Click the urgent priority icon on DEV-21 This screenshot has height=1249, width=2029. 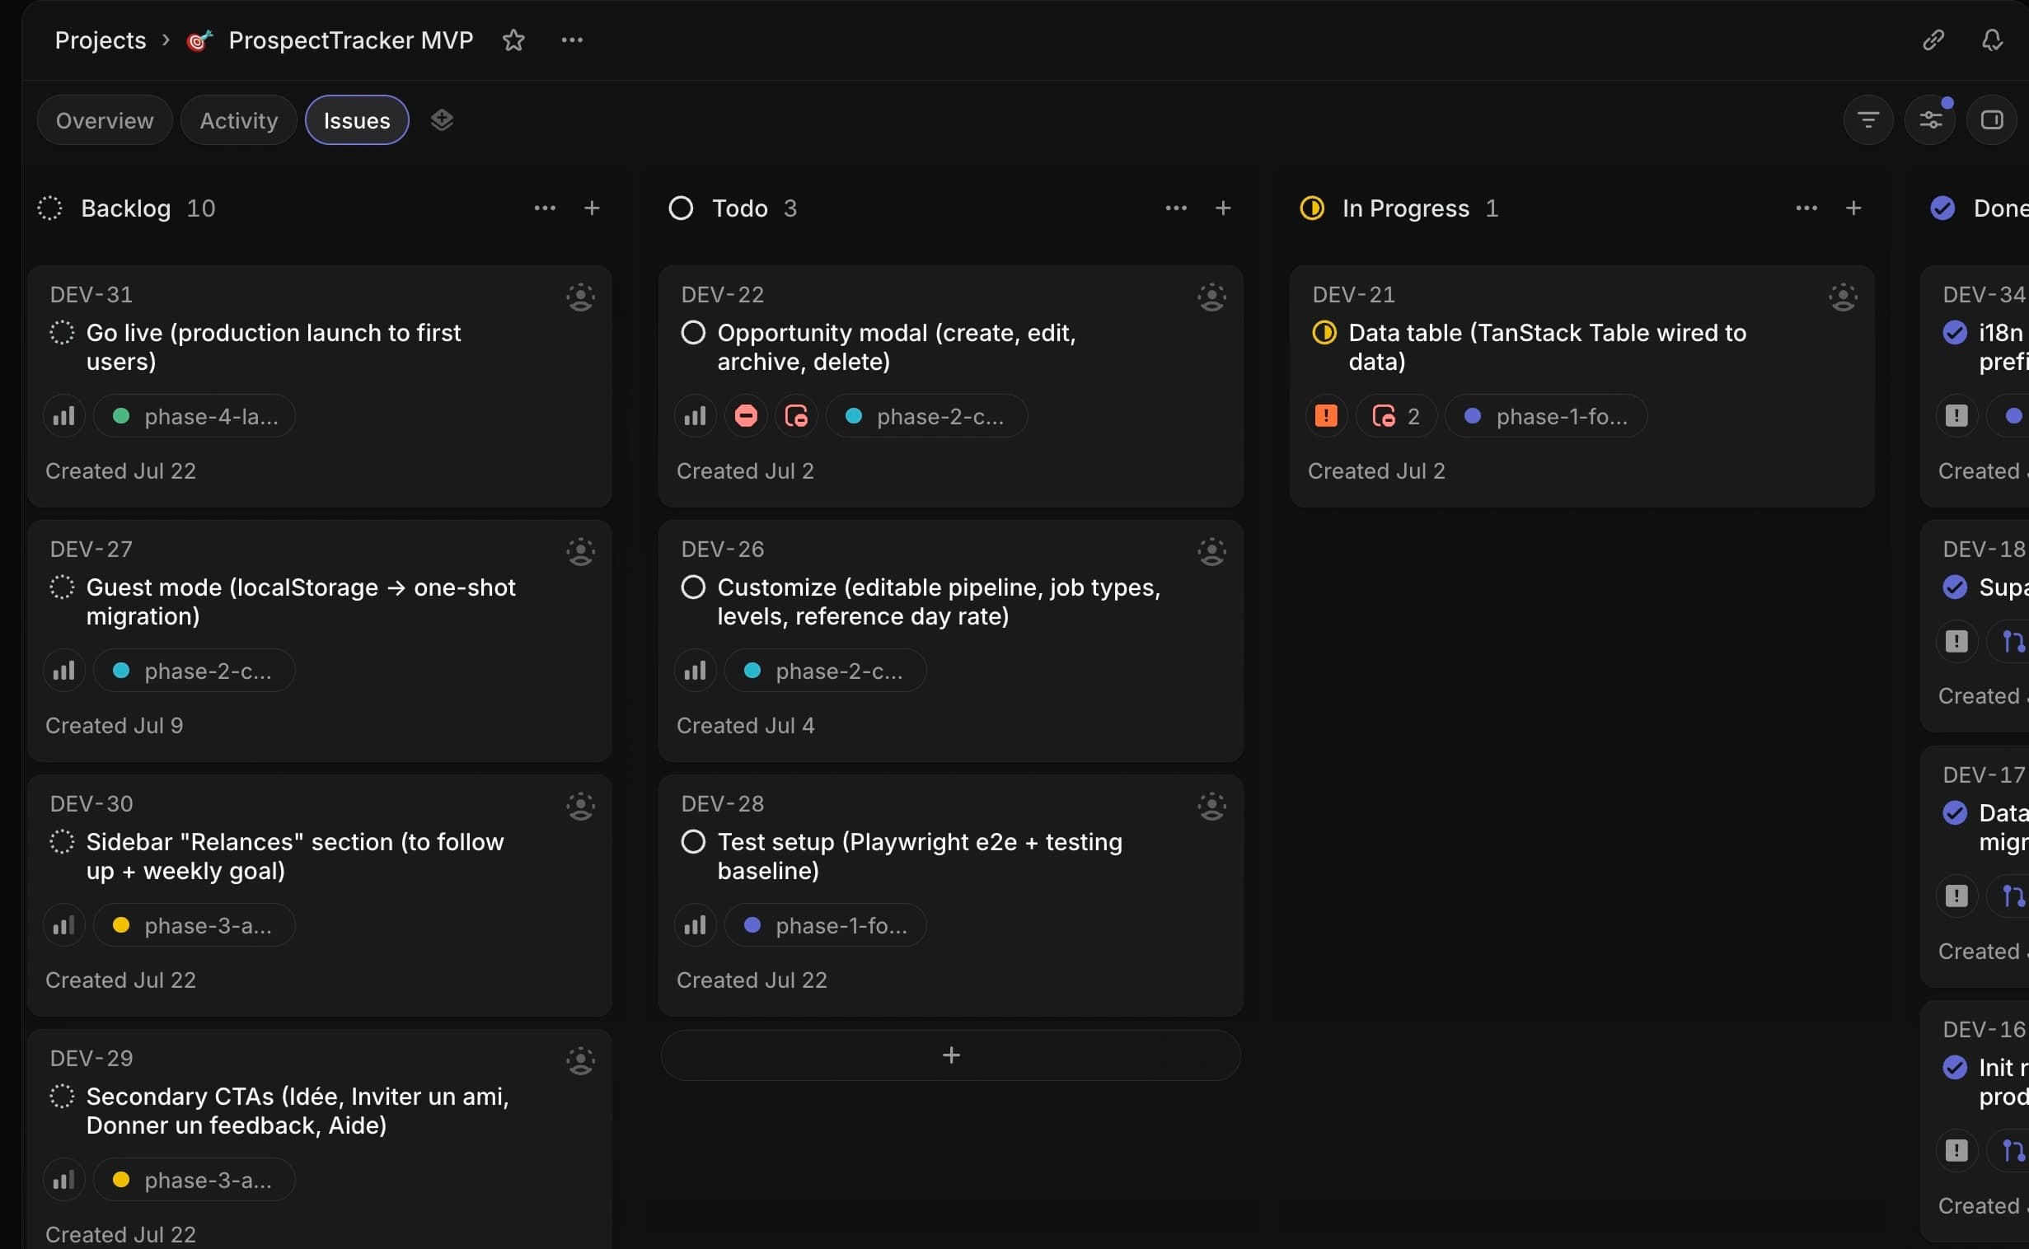(1325, 415)
